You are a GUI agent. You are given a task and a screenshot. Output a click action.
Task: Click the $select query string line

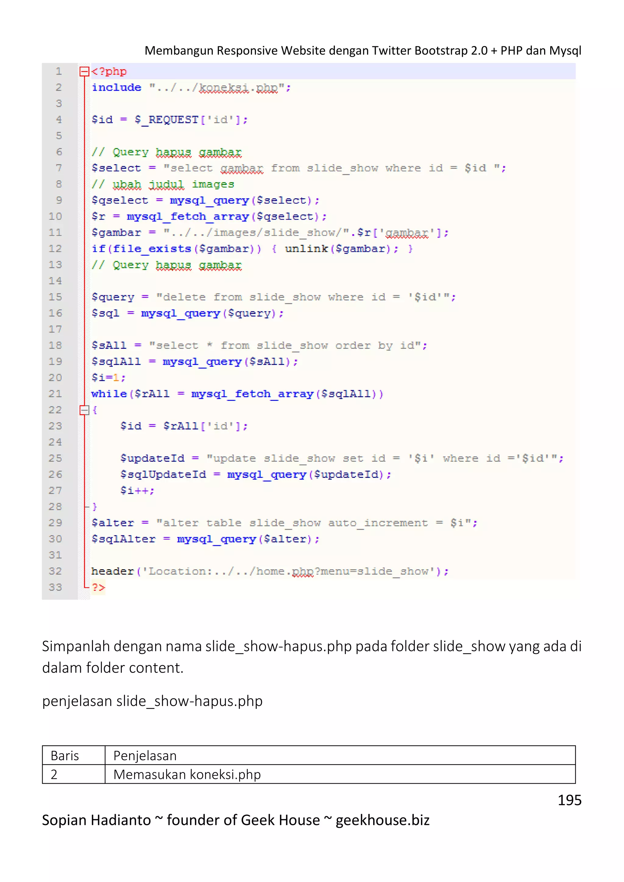pyautogui.click(x=299, y=168)
